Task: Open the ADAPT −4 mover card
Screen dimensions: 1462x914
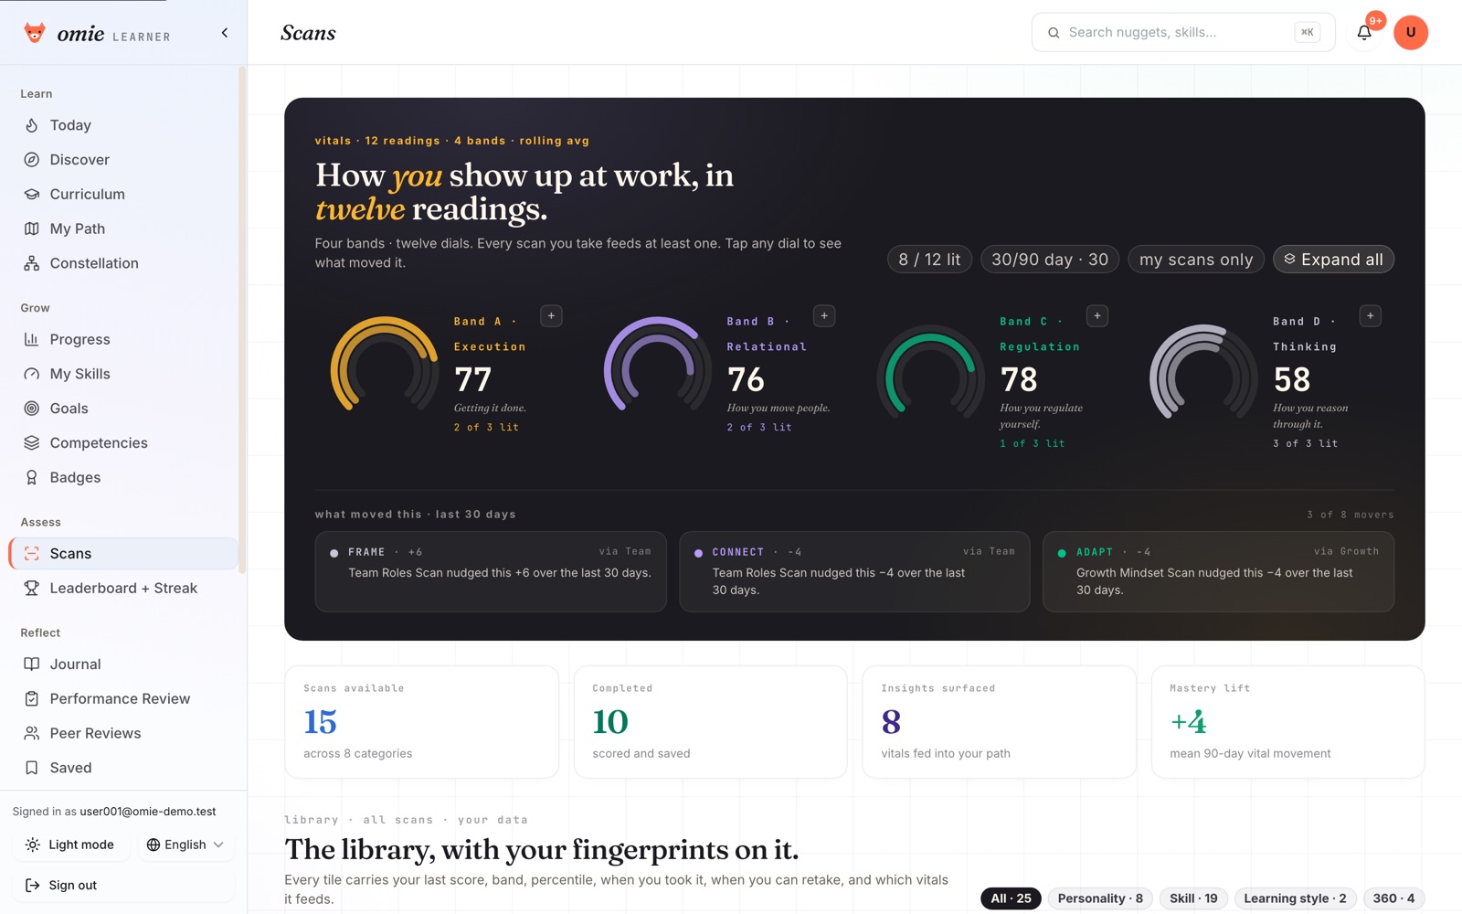Action: tap(1218, 572)
